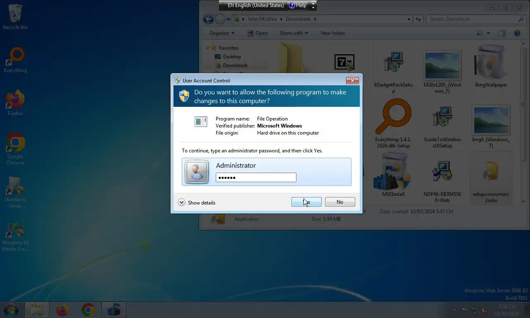Screen dimensions: 530x318
Task: Decline the UAC prompt with No
Action: tap(340, 202)
